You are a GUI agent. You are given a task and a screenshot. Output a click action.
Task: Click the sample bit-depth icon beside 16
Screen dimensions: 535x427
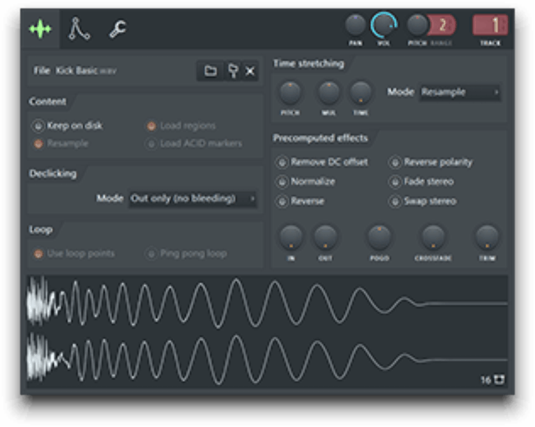click(x=500, y=379)
